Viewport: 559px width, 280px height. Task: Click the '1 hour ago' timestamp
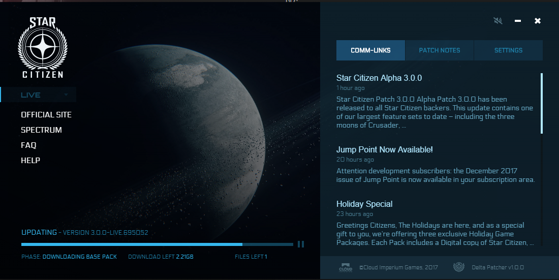point(351,88)
